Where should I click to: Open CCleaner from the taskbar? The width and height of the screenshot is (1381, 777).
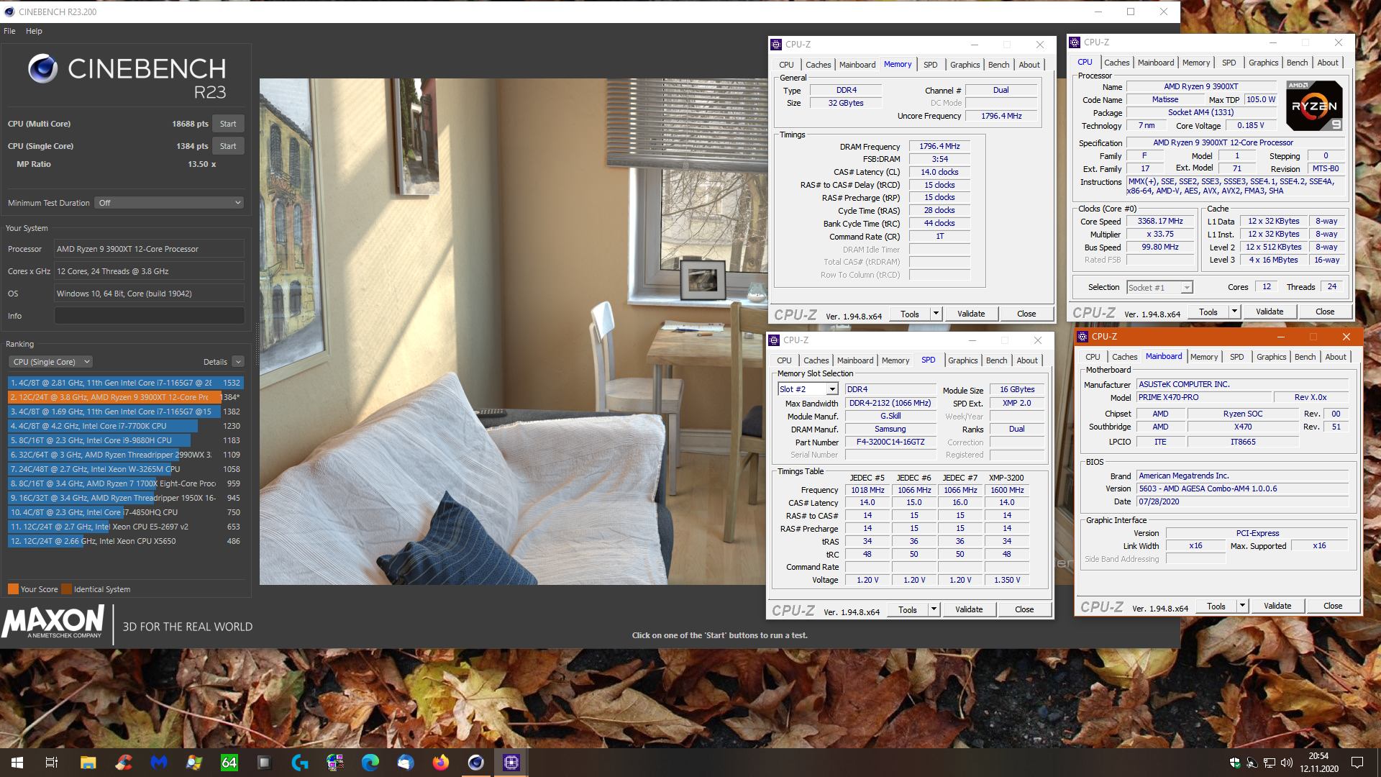(x=124, y=763)
